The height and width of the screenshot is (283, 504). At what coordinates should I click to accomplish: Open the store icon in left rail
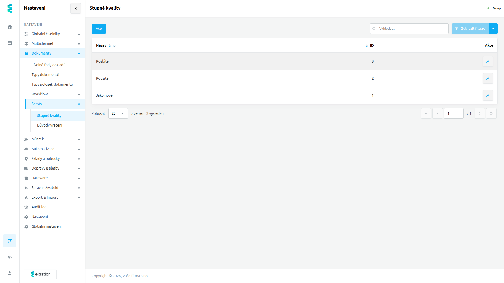point(10,43)
